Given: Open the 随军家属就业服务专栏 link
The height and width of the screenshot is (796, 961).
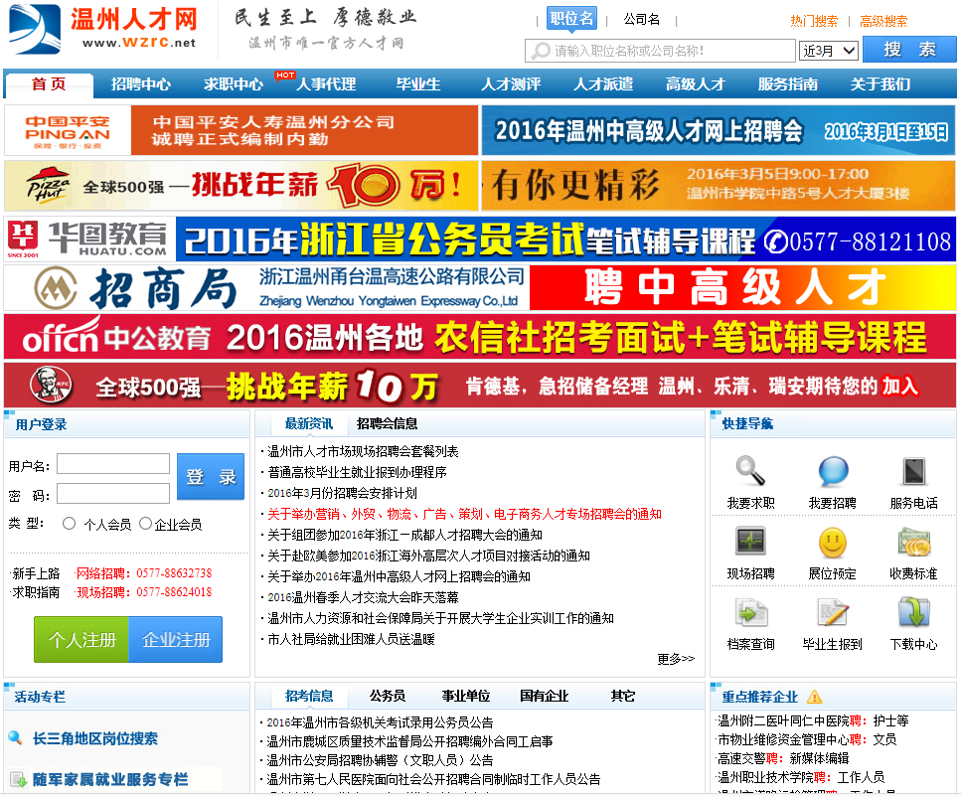Looking at the screenshot, I should click(110, 779).
